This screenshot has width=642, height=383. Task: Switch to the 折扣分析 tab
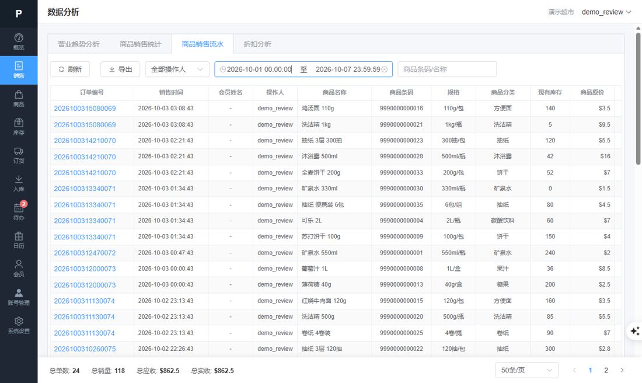(x=257, y=44)
